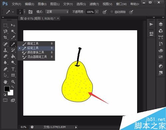This screenshot has height=130, width=166.
Task: Open the Color palette panel icon
Action: [161, 50]
